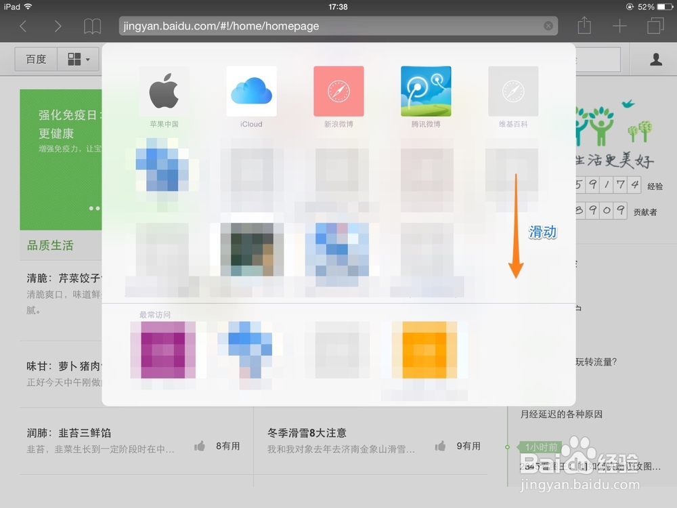Open article 润肺：韭苔三鲜馅

coord(69,433)
